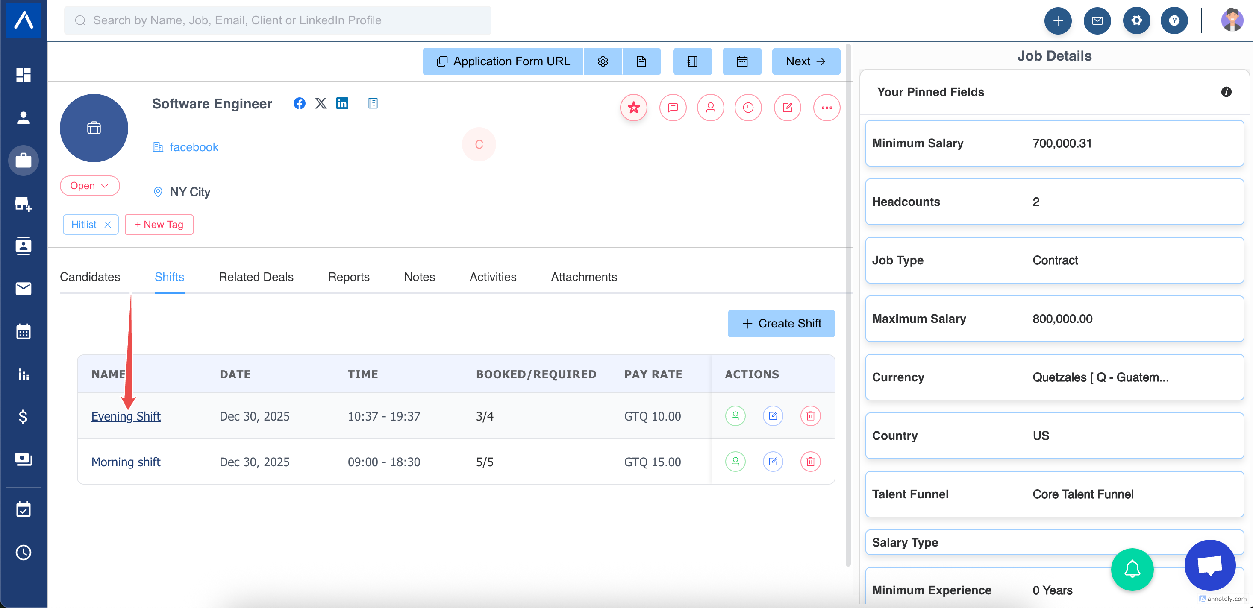Open the three-dots more options menu
Viewport: 1253px width, 608px height.
[x=826, y=108]
